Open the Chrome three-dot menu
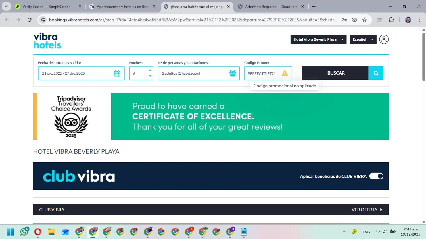The width and height of the screenshot is (426, 239). click(x=419, y=20)
